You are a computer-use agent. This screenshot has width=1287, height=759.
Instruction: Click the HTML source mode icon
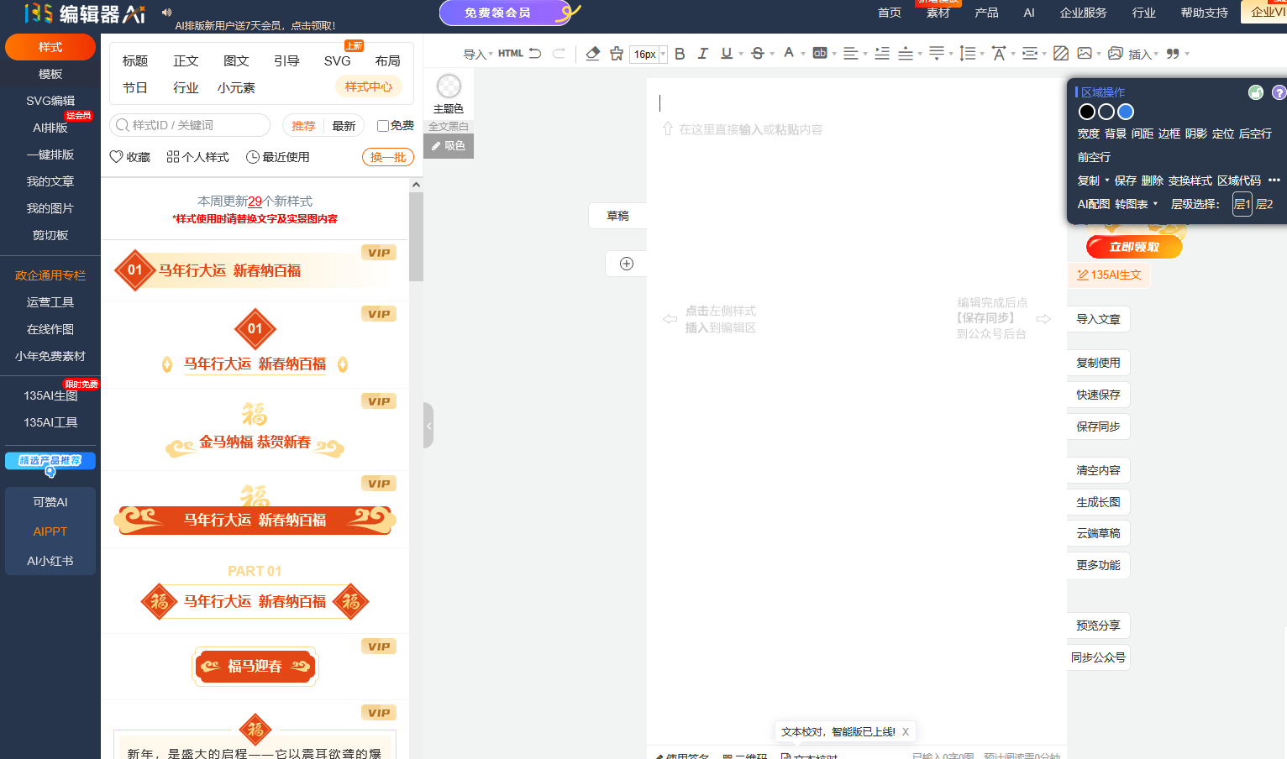(x=510, y=54)
